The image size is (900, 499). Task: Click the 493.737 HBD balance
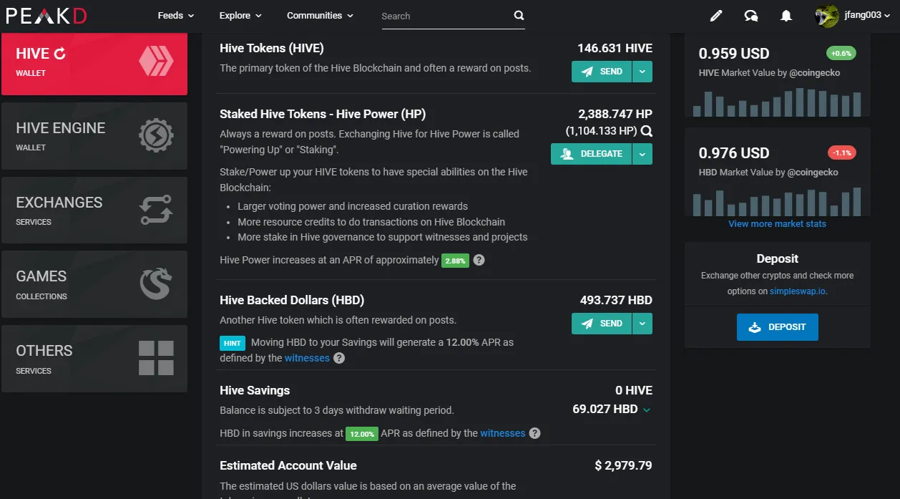coord(616,300)
